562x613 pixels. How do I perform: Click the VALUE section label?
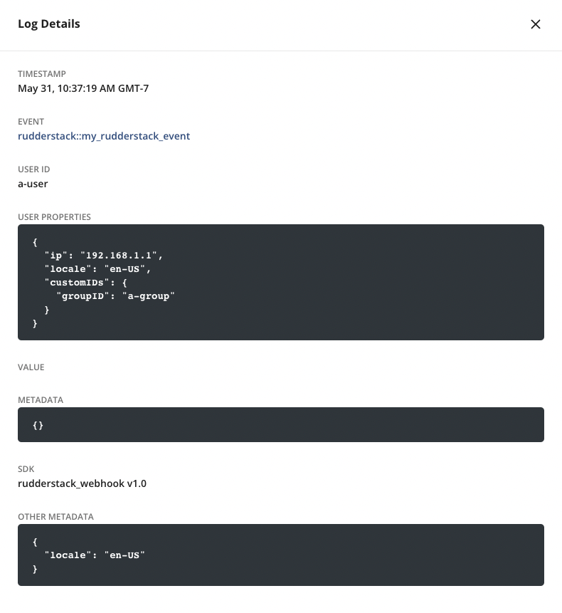point(31,367)
